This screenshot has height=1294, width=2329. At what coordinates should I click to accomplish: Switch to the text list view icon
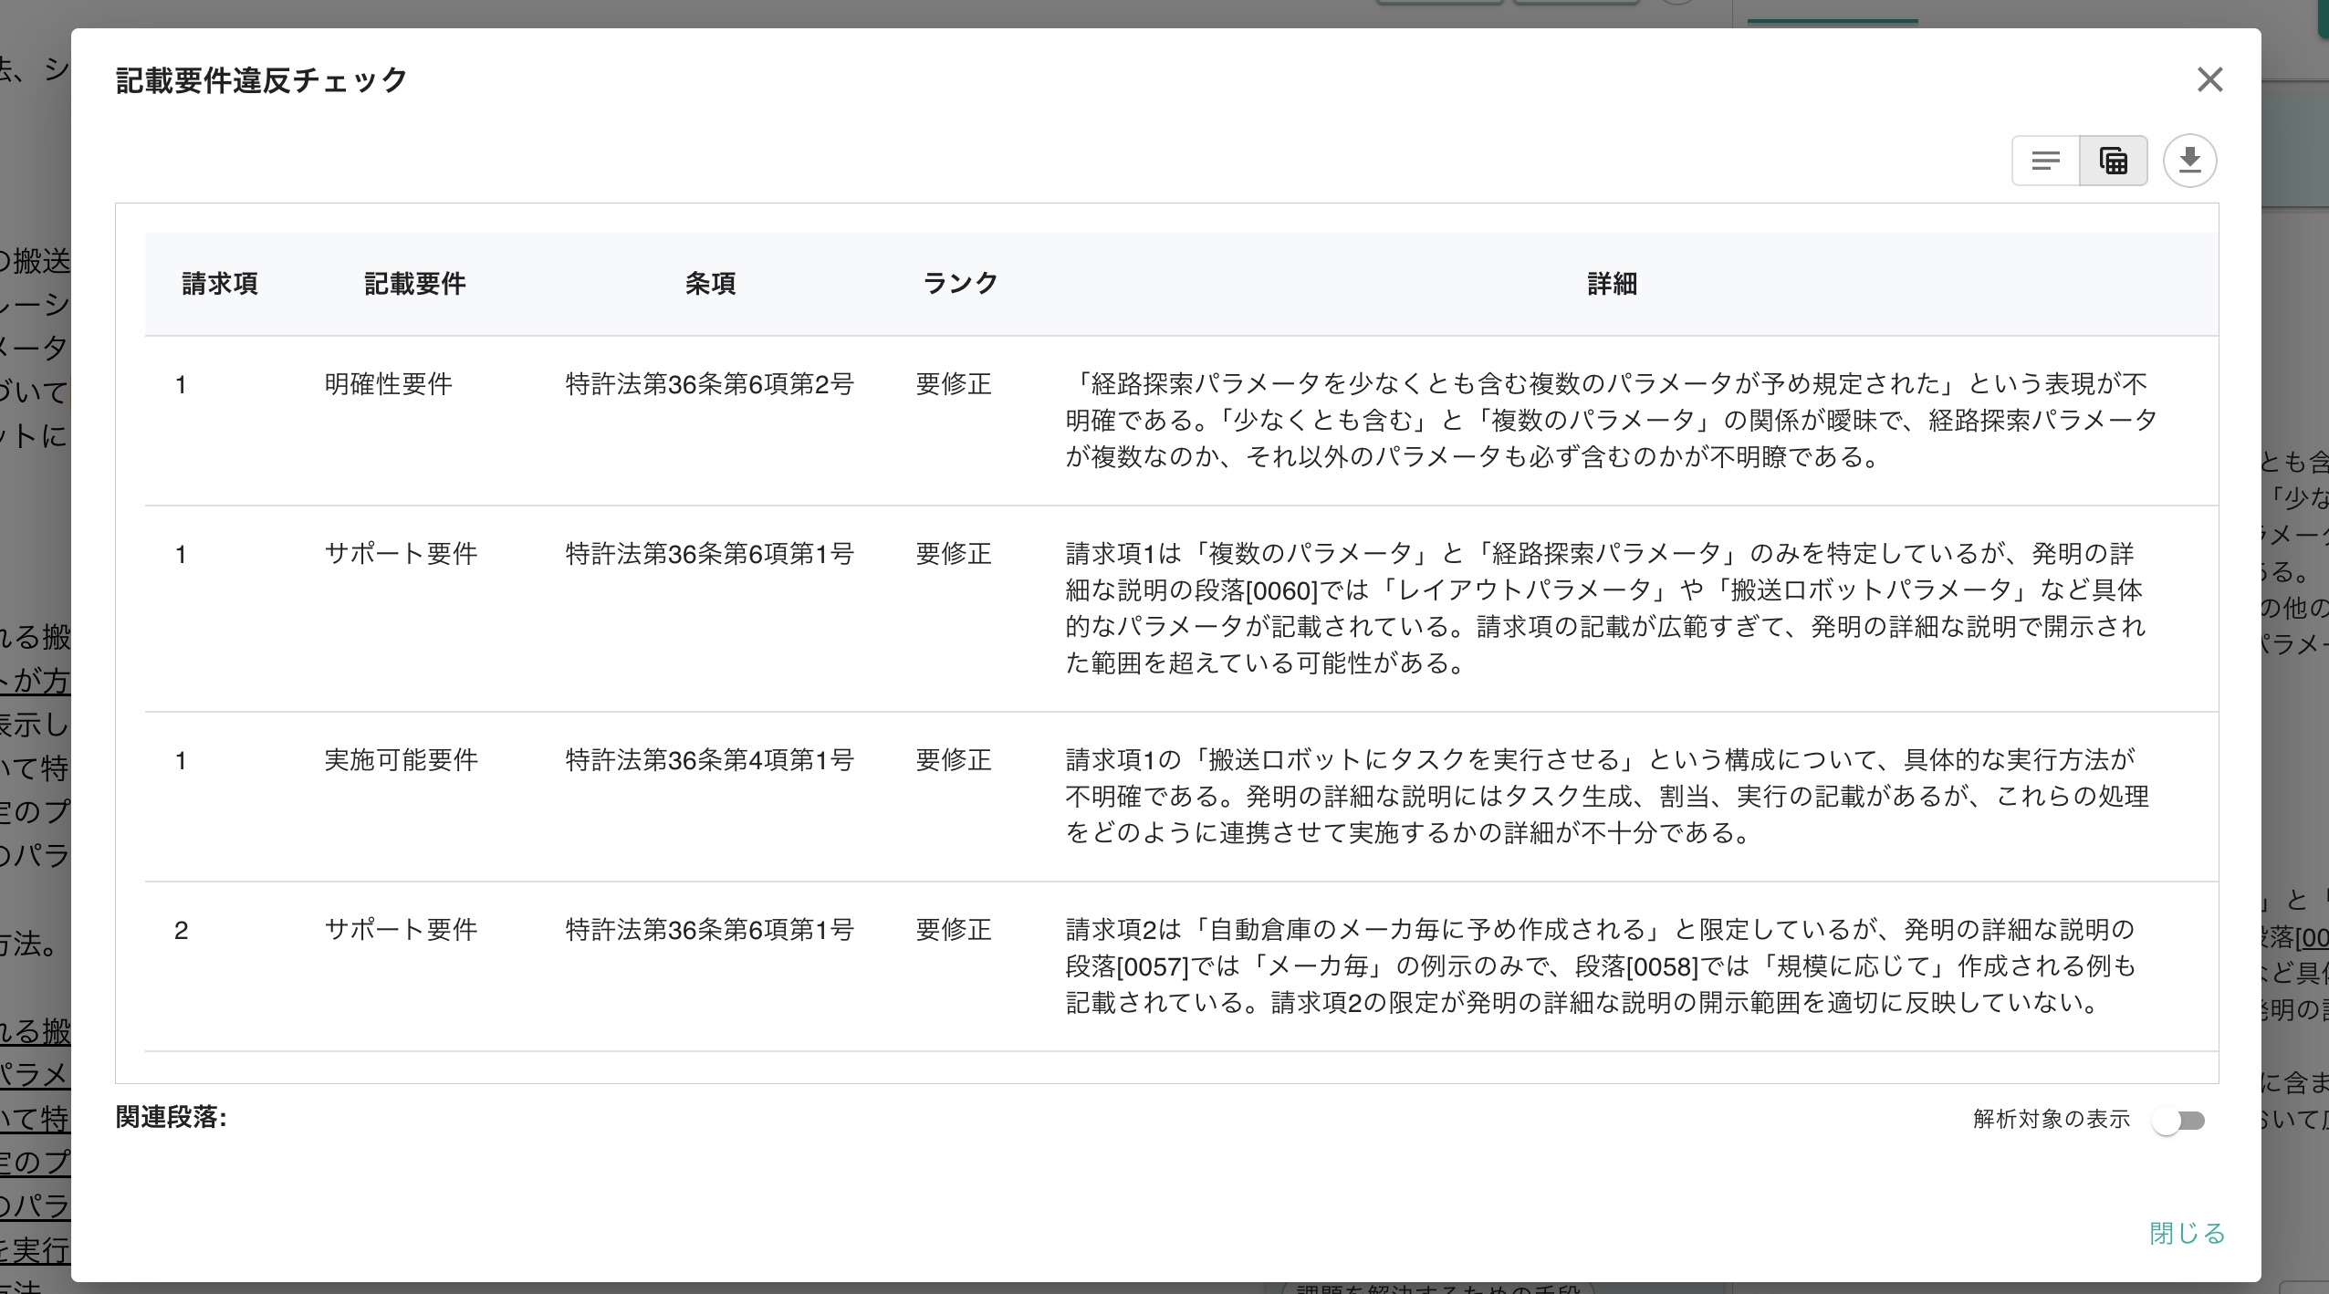pos(2046,162)
